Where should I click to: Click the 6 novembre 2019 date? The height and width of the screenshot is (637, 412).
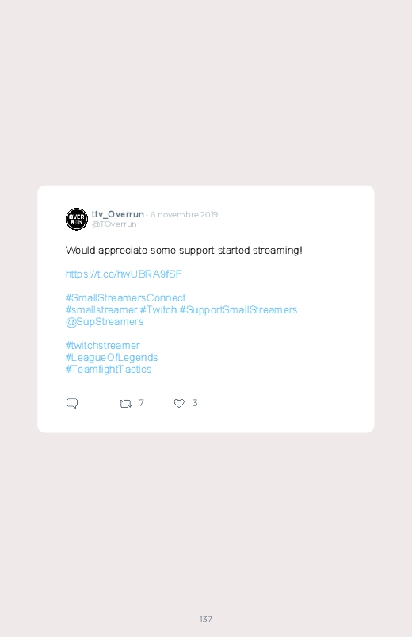click(x=184, y=214)
